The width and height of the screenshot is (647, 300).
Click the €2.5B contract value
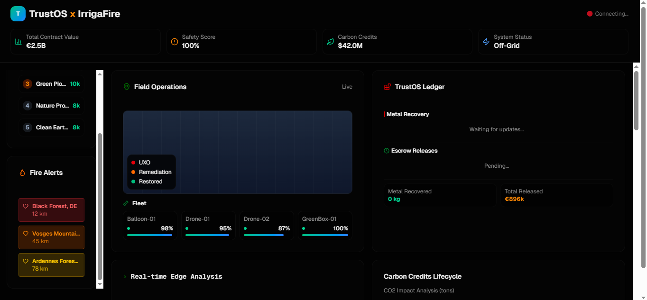[36, 46]
